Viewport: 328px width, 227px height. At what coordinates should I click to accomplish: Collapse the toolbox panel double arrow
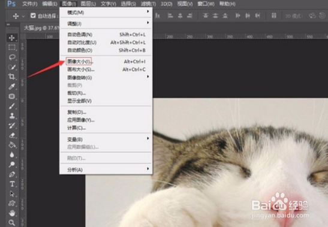(8, 25)
